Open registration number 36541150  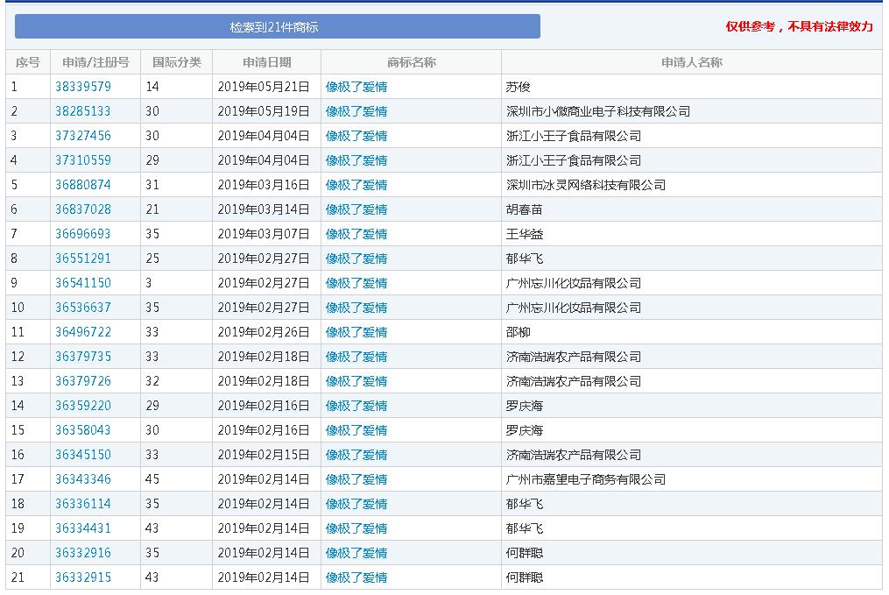(83, 283)
